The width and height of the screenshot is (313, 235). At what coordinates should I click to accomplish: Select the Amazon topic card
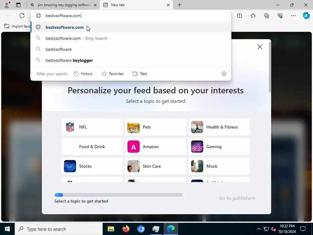click(156, 147)
